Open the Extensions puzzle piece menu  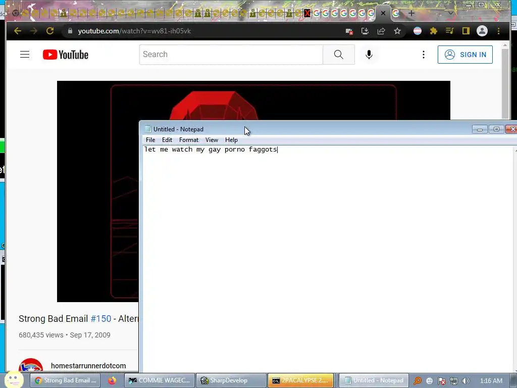(434, 31)
